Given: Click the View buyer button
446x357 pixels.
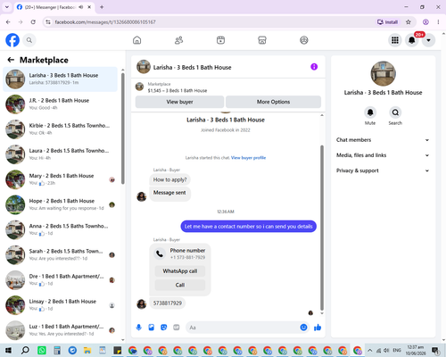Looking at the screenshot, I should [x=179, y=102].
